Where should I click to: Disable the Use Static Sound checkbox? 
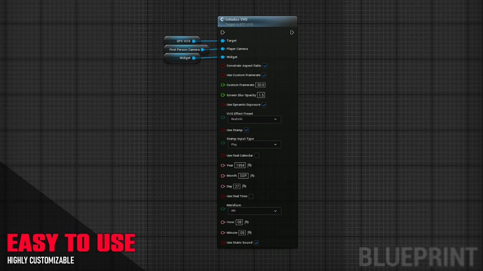point(257,243)
